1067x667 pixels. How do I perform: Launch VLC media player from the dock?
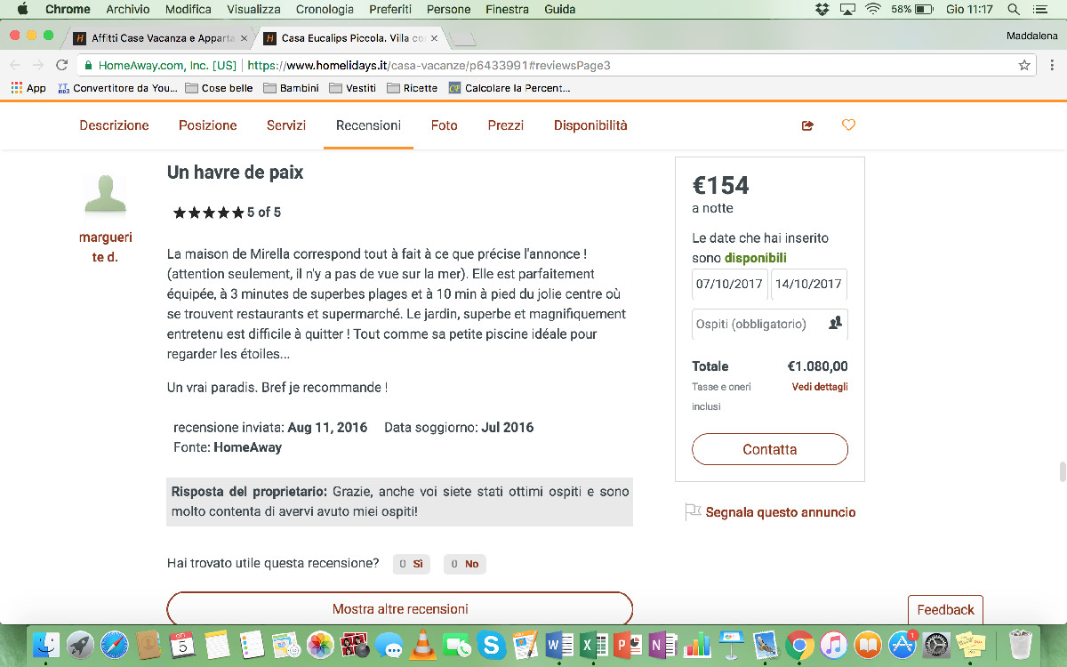coord(422,644)
